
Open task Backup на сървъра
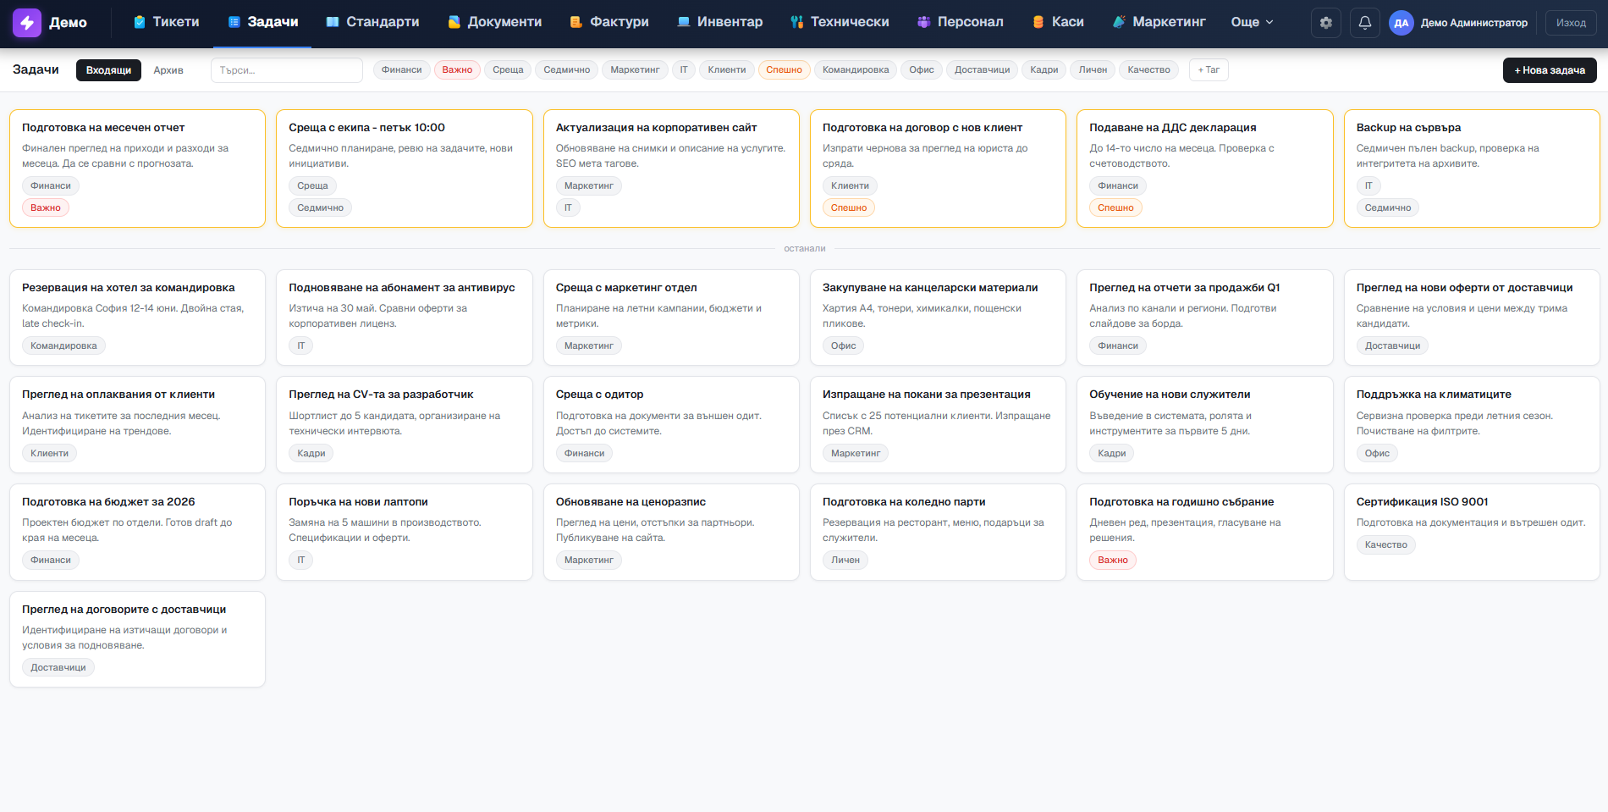click(x=1472, y=168)
